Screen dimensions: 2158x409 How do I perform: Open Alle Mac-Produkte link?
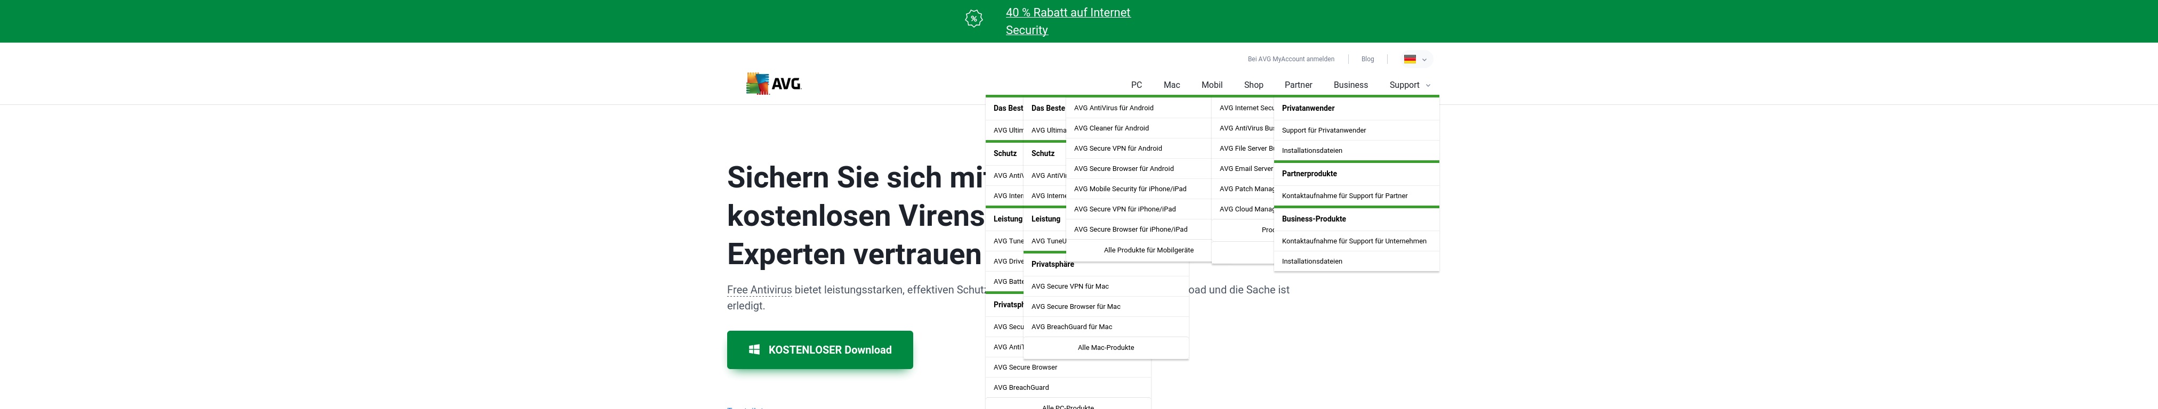[1105, 348]
